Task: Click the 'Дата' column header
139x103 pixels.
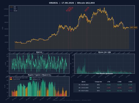Action: click(x=83, y=82)
